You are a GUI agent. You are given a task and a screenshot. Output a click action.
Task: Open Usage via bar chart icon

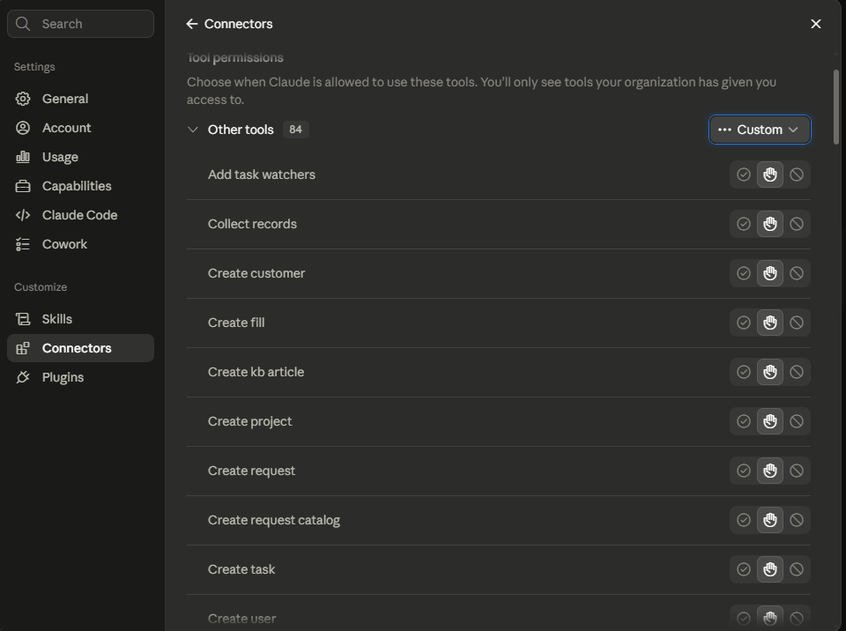[x=23, y=157]
